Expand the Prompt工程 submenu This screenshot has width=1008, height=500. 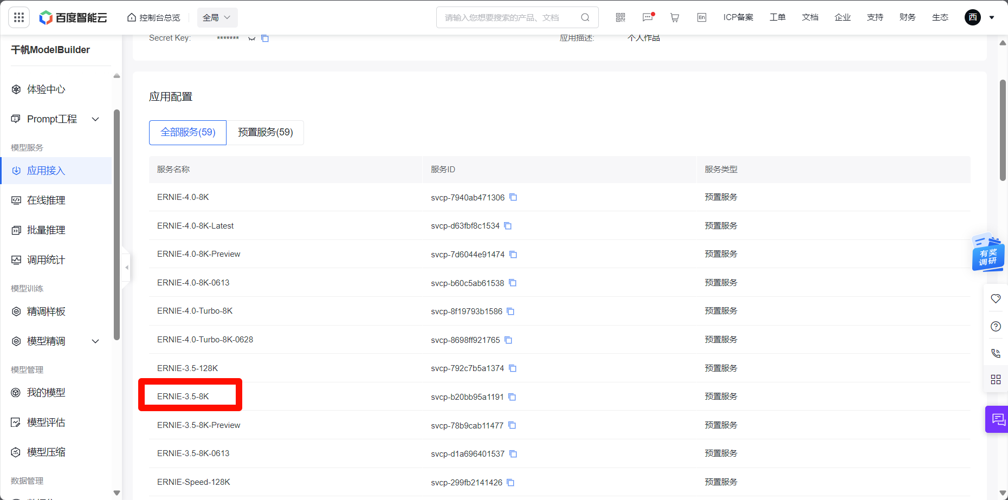click(95, 119)
